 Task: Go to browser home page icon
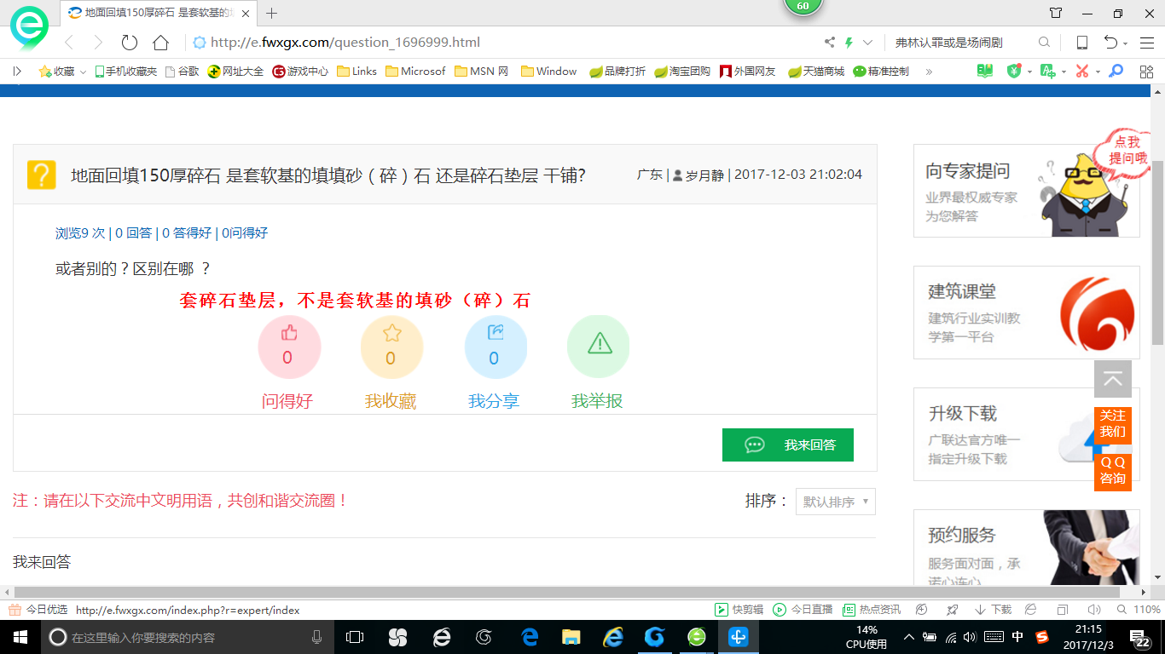(x=160, y=43)
